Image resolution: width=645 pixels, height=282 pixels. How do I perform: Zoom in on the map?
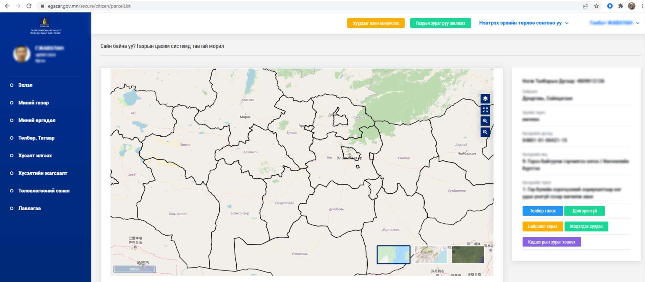click(485, 121)
